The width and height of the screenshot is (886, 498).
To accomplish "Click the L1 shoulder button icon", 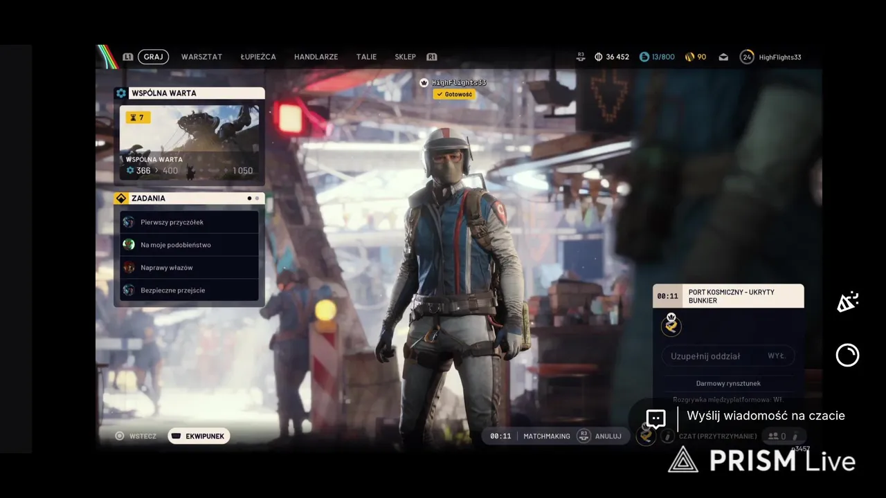I will coord(128,57).
